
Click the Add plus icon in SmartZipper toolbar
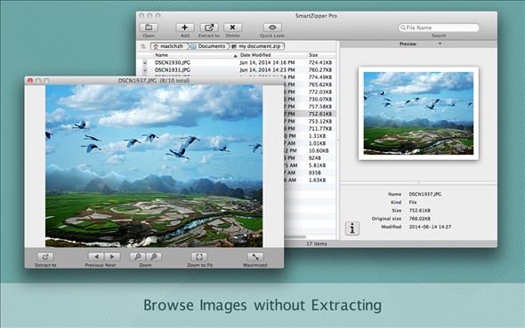[x=185, y=28]
